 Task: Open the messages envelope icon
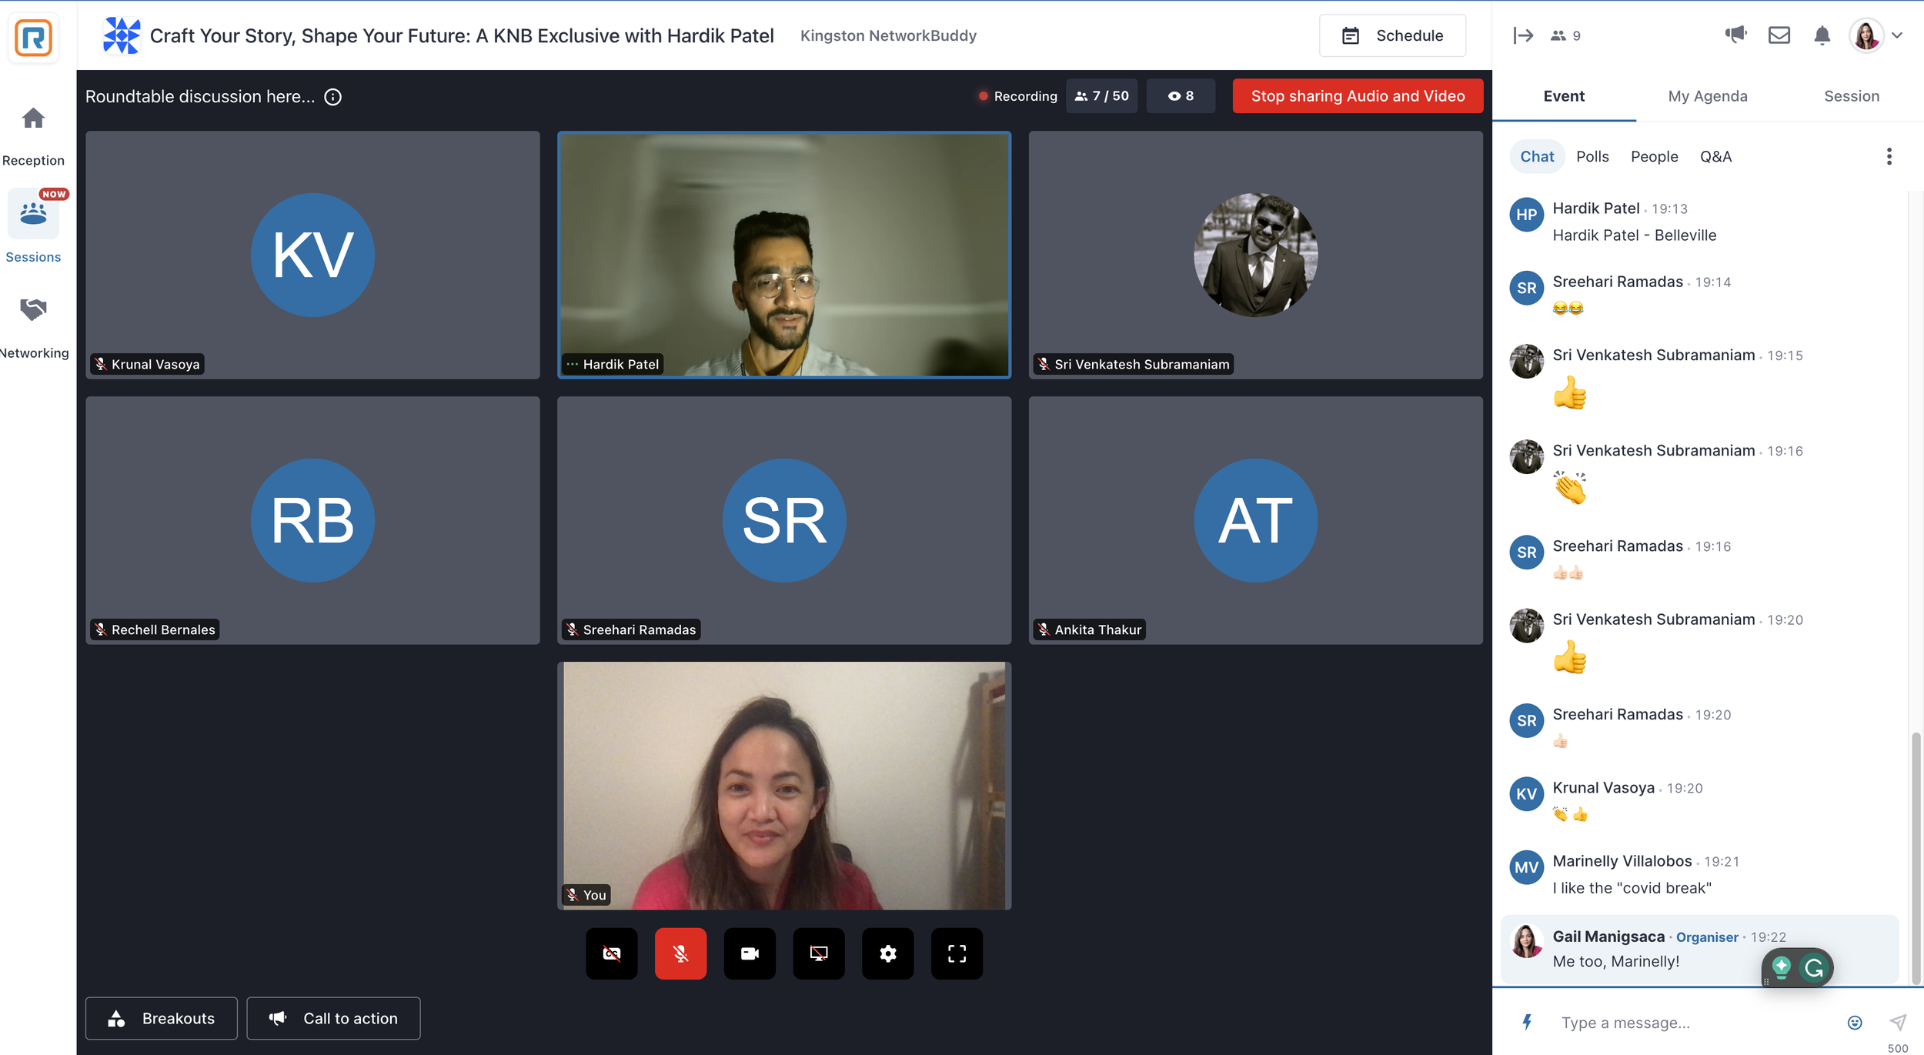pos(1779,35)
